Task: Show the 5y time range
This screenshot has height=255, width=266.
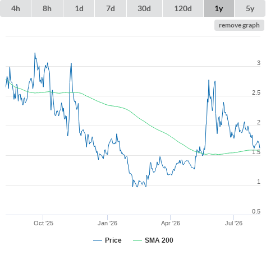Action: 250,8
